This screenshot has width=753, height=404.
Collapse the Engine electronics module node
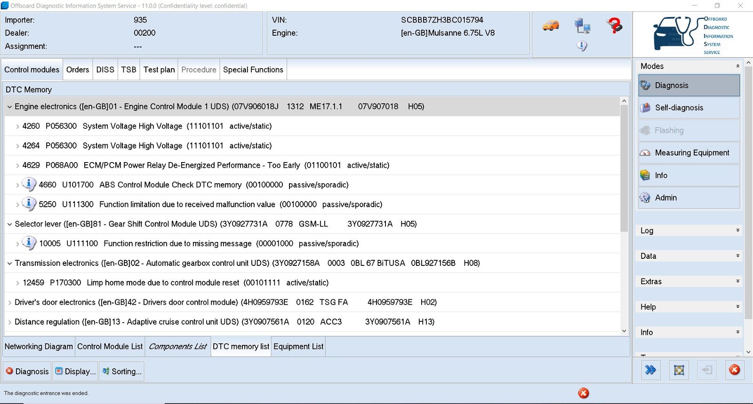click(9, 107)
